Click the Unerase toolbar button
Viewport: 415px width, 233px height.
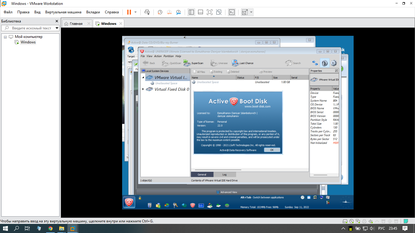tap(219, 63)
